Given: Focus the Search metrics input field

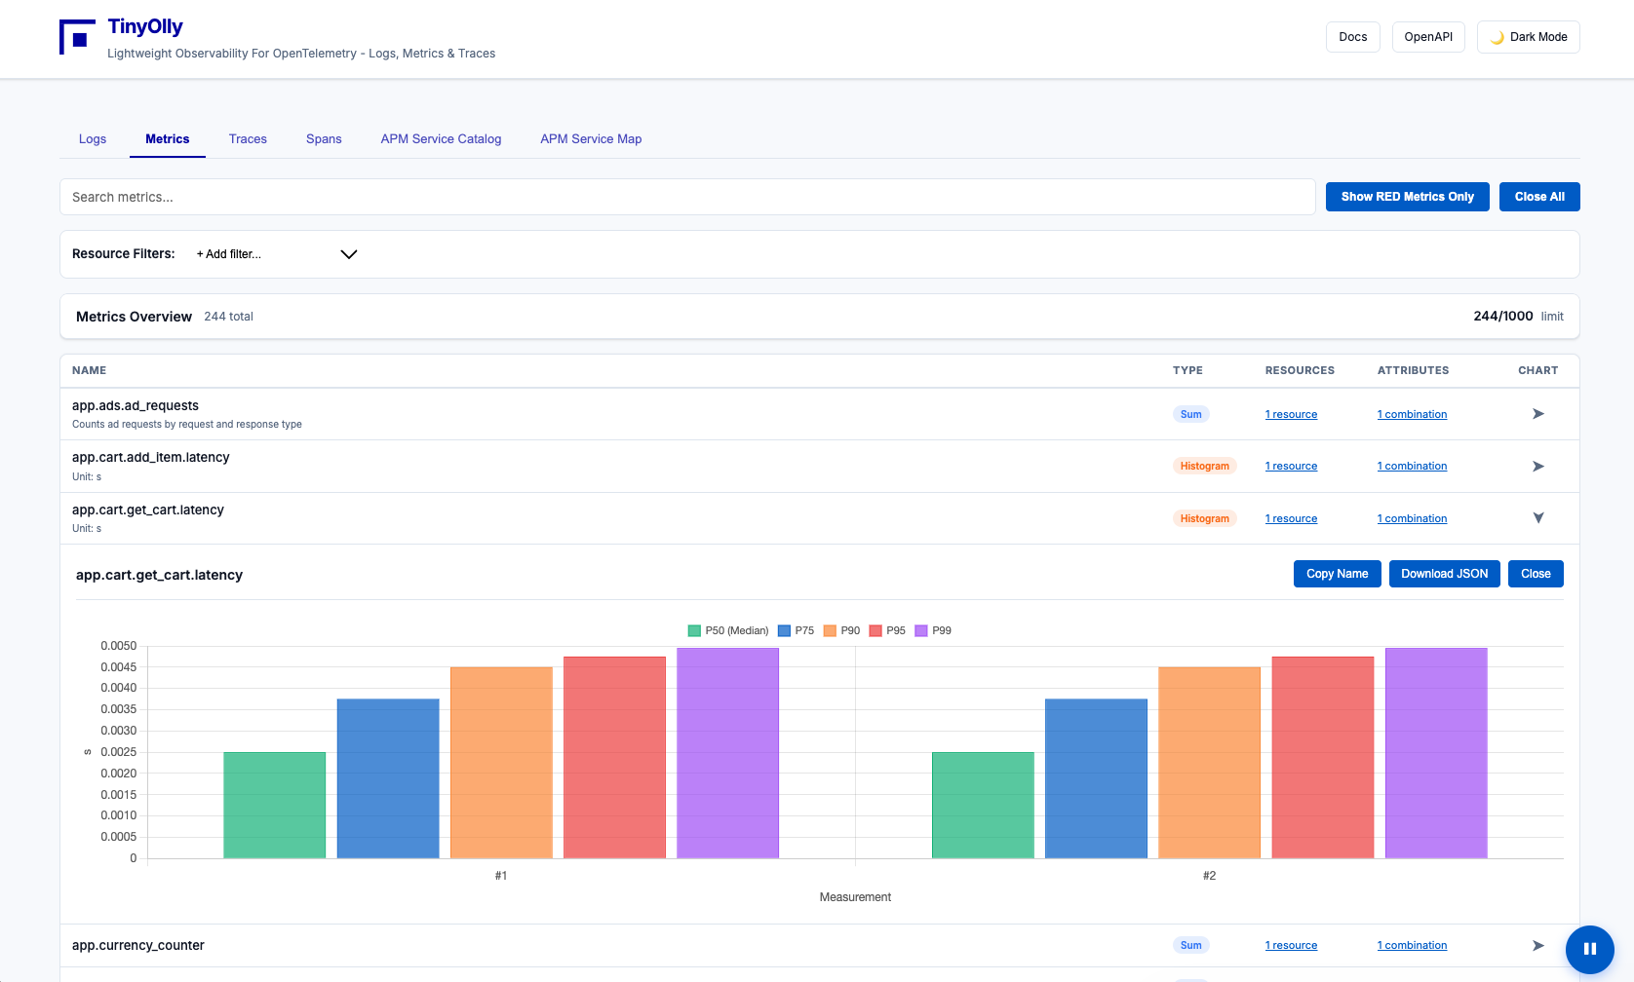Looking at the screenshot, I should 687,197.
